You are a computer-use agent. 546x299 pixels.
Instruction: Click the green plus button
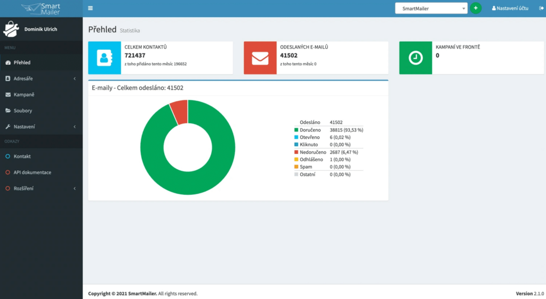pos(476,8)
